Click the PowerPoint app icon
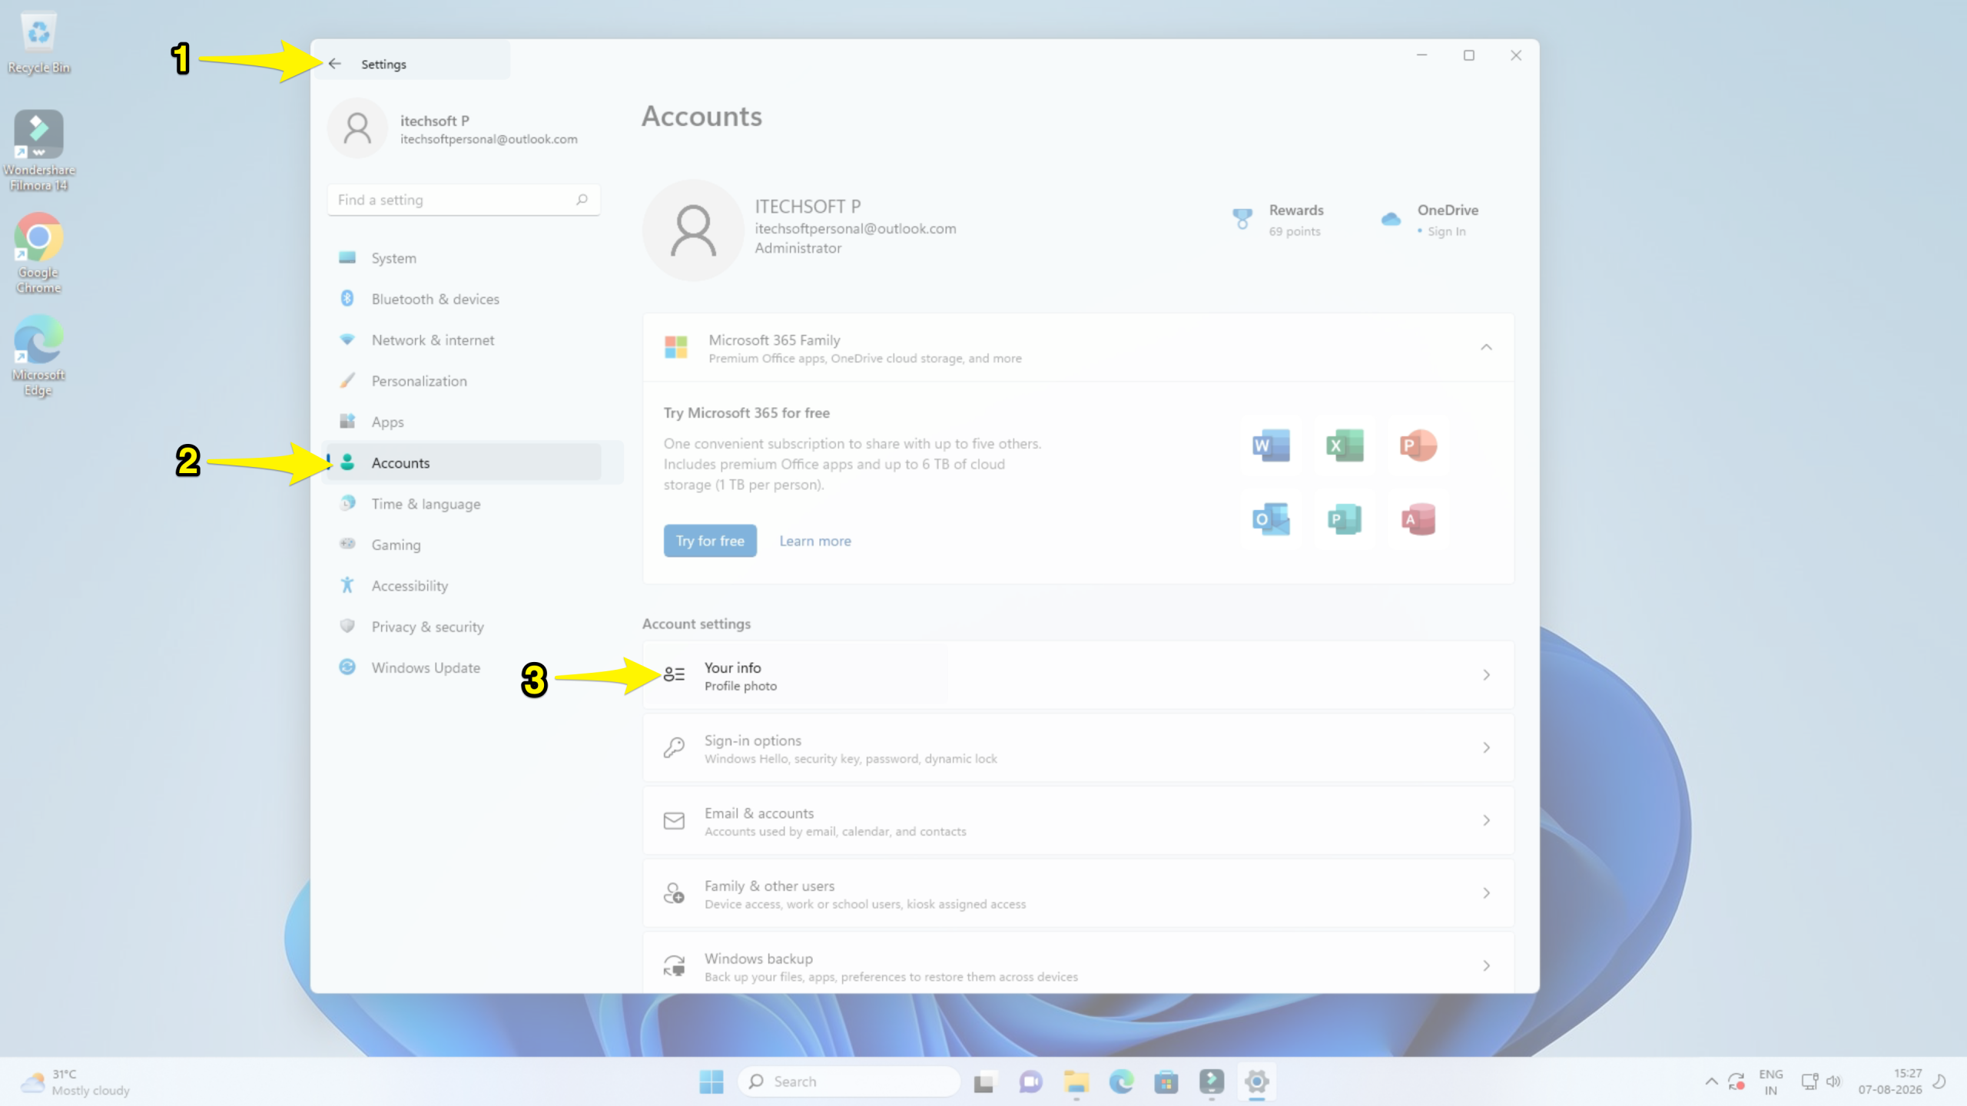 (1418, 445)
